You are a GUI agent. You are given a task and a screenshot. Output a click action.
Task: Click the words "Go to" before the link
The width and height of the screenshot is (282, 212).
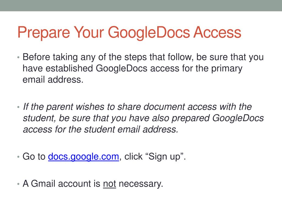click(34, 157)
